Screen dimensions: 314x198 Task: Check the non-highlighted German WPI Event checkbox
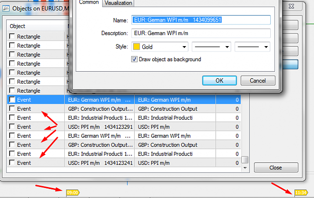[x=12, y=136]
